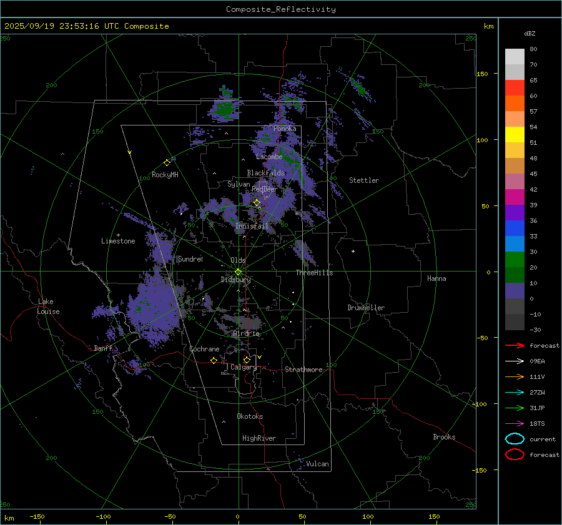Click the red forecast ellipse icon

click(x=515, y=454)
